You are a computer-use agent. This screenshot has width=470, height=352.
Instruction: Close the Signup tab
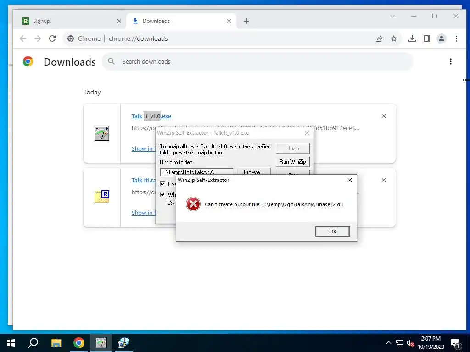point(119,21)
